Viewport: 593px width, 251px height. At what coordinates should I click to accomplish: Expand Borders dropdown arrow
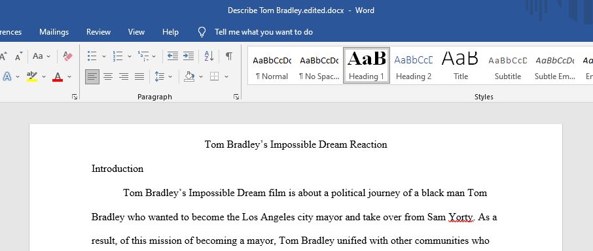[x=226, y=76]
